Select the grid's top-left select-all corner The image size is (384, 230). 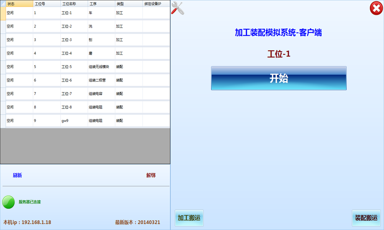[x=3, y=4]
